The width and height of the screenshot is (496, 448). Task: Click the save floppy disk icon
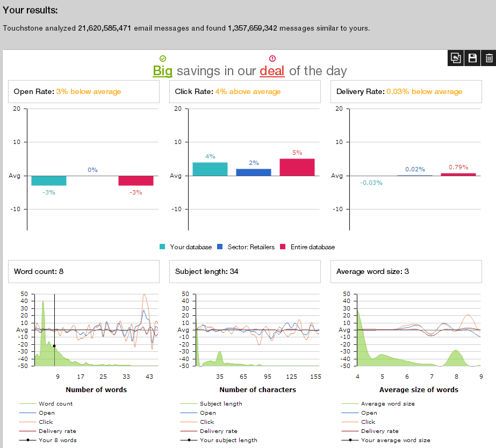pos(472,58)
